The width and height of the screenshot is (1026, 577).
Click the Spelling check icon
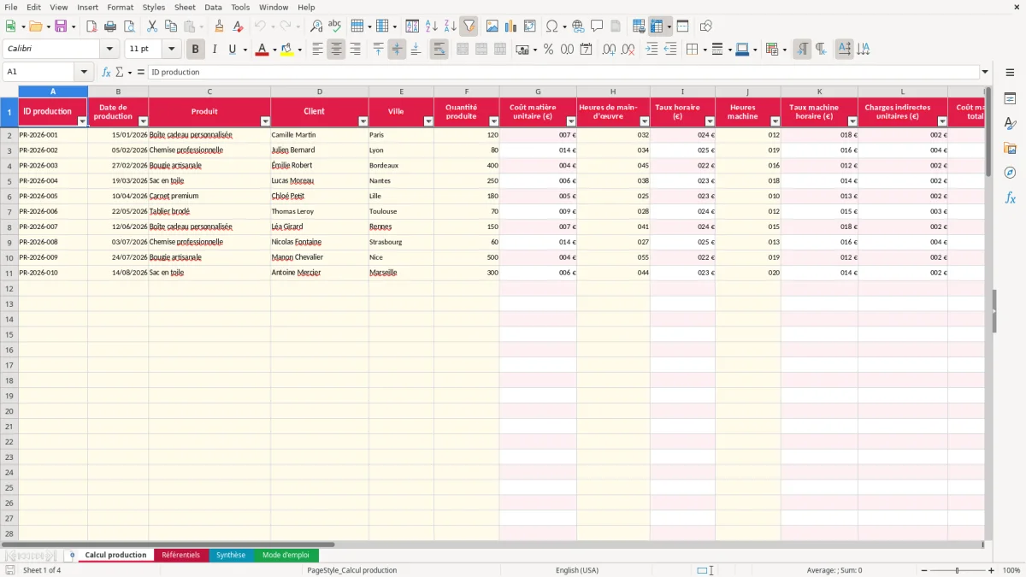click(335, 26)
